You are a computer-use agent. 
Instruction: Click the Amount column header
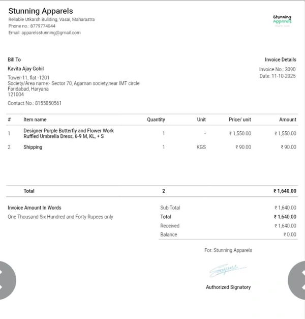(x=288, y=120)
